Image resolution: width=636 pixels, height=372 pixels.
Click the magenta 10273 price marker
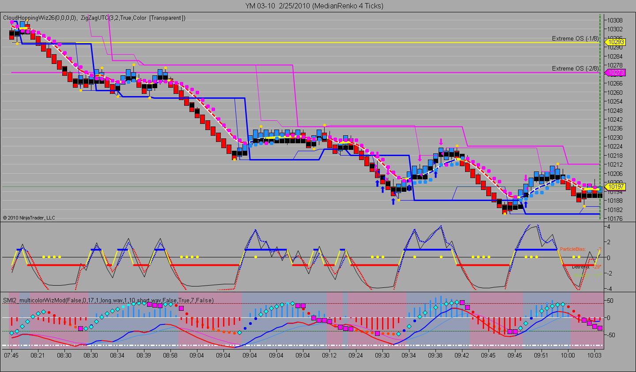(615, 72)
